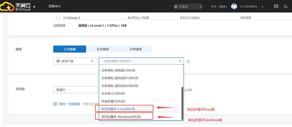Open the statistics chart icon in header

point(286,6)
